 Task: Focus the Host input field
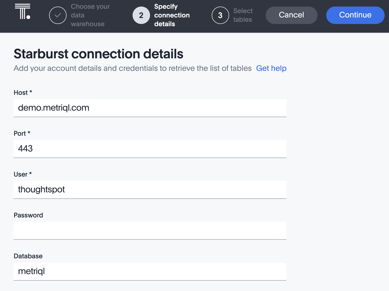click(x=150, y=108)
